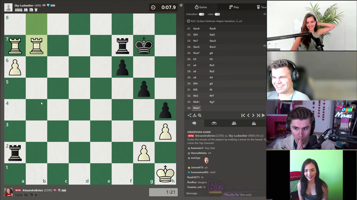This screenshot has width=357, height=200.
Task: Click the highlighted b8 square
Action: point(36,24)
